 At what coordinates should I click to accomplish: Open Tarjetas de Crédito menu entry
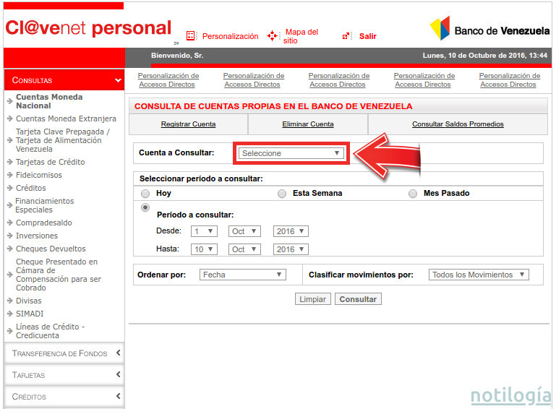[x=51, y=162]
